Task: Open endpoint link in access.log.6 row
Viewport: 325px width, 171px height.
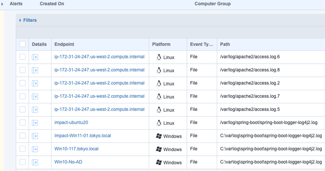Action: point(99,57)
